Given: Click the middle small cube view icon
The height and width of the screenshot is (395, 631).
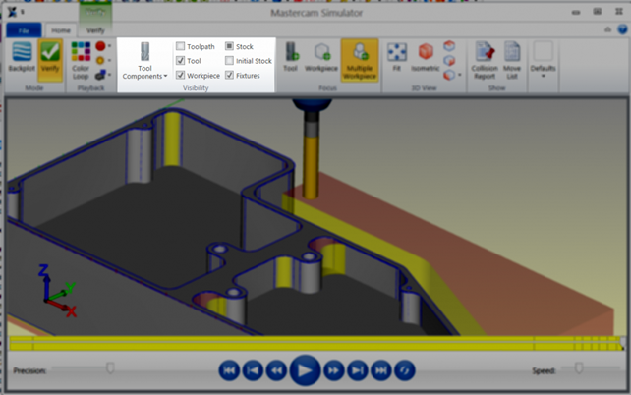Looking at the screenshot, I should 449,60.
